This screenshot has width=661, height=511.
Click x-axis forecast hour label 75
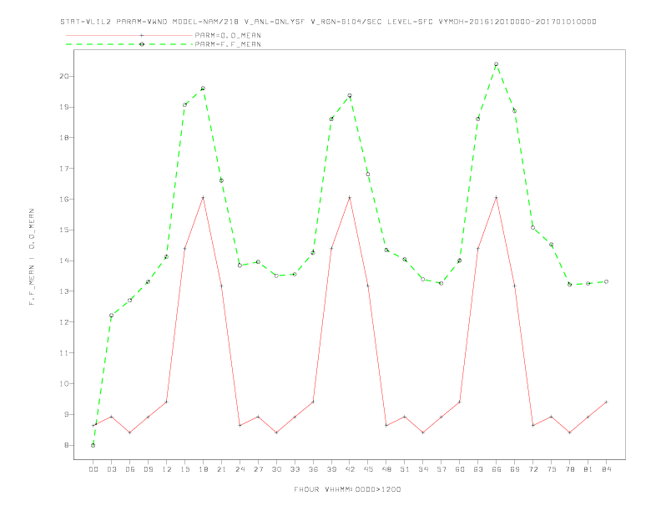[x=552, y=469]
